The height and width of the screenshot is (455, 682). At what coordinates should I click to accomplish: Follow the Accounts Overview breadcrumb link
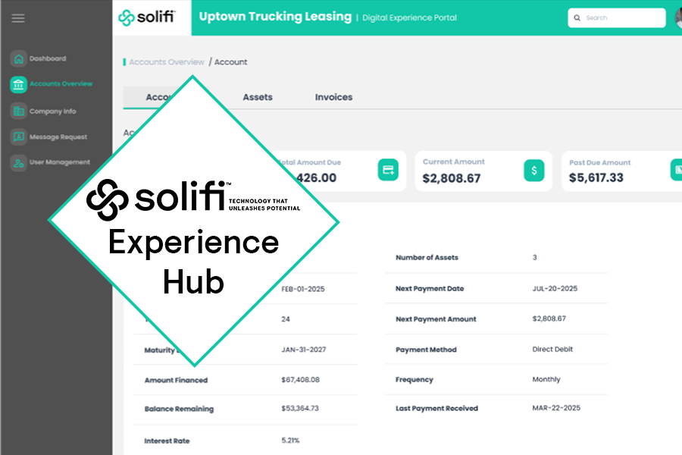(x=167, y=62)
